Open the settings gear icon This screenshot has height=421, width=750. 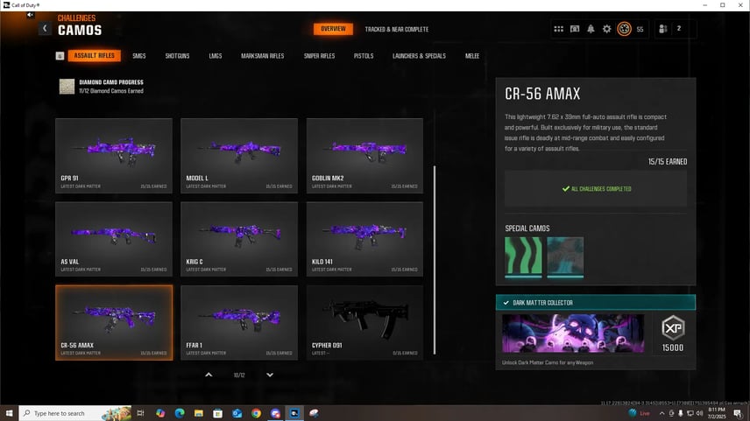tap(606, 29)
